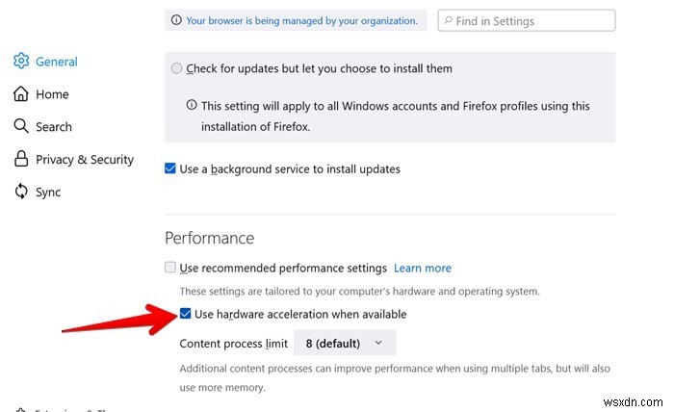Open the Learn more link
The height and width of the screenshot is (412, 674).
pyautogui.click(x=422, y=268)
